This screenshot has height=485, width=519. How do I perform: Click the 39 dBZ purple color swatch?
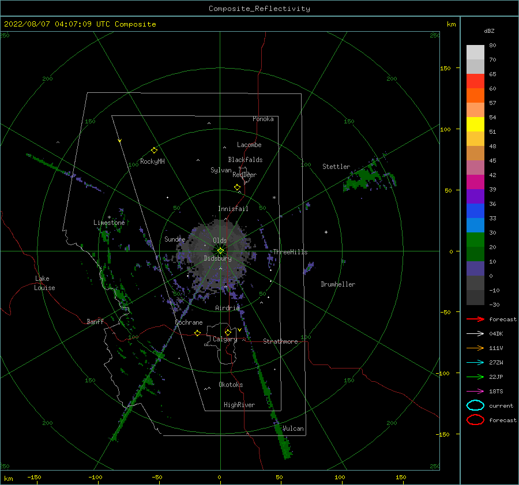tap(475, 196)
